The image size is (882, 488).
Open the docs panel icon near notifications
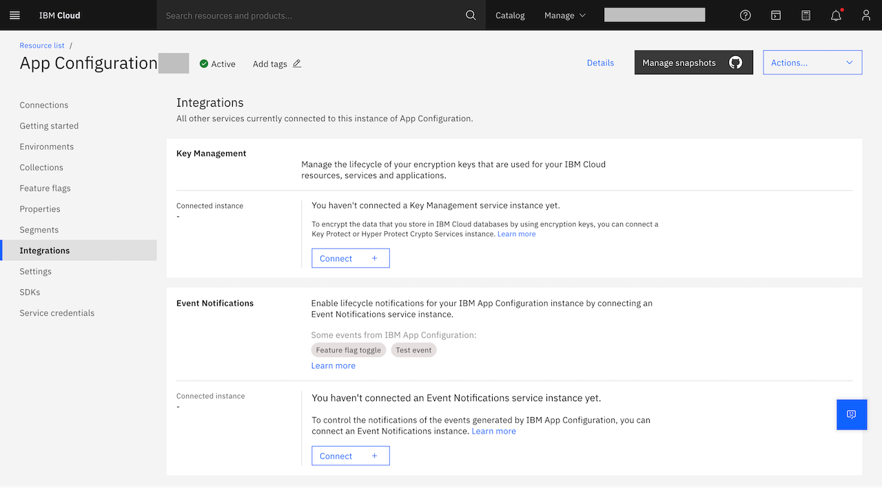[776, 14]
